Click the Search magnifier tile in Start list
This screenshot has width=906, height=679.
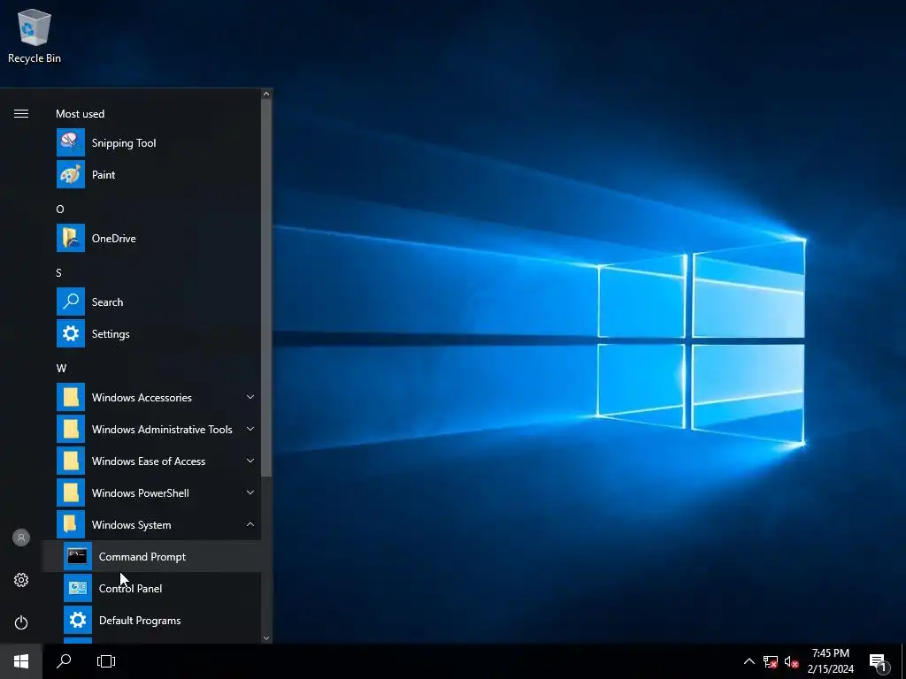click(71, 301)
